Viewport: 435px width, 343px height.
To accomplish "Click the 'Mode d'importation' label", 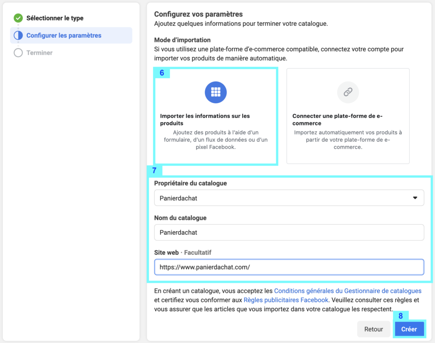I will (x=182, y=40).
